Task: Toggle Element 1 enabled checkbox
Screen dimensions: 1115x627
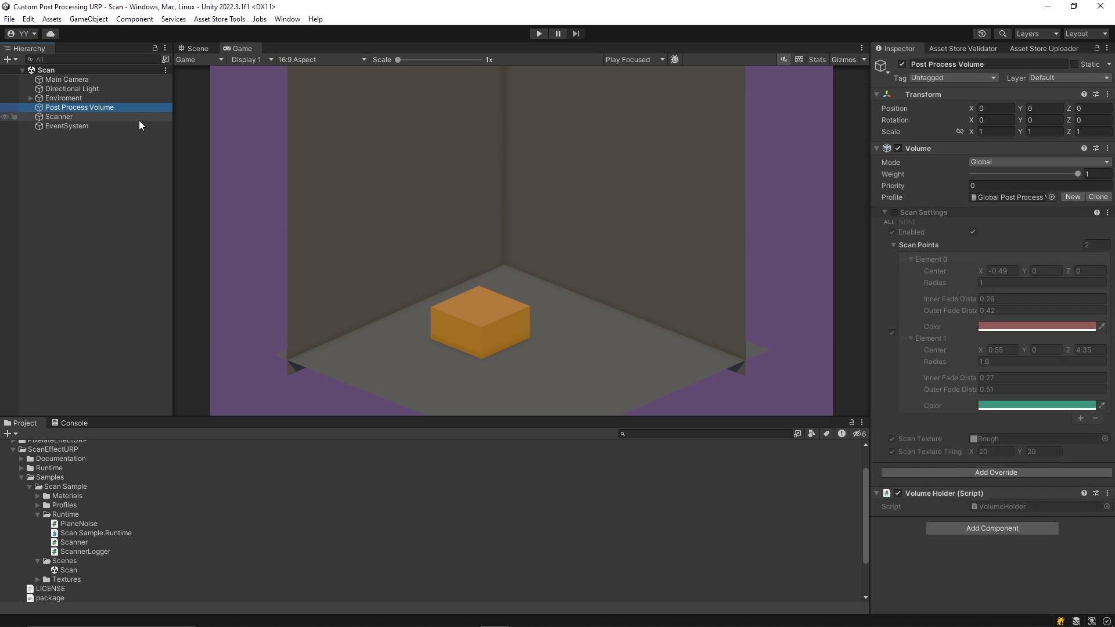Action: point(892,332)
